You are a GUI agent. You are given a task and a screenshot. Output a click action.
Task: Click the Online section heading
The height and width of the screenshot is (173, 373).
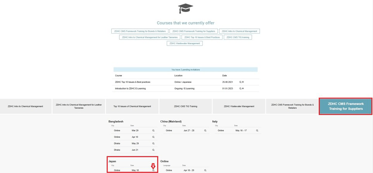(164, 161)
